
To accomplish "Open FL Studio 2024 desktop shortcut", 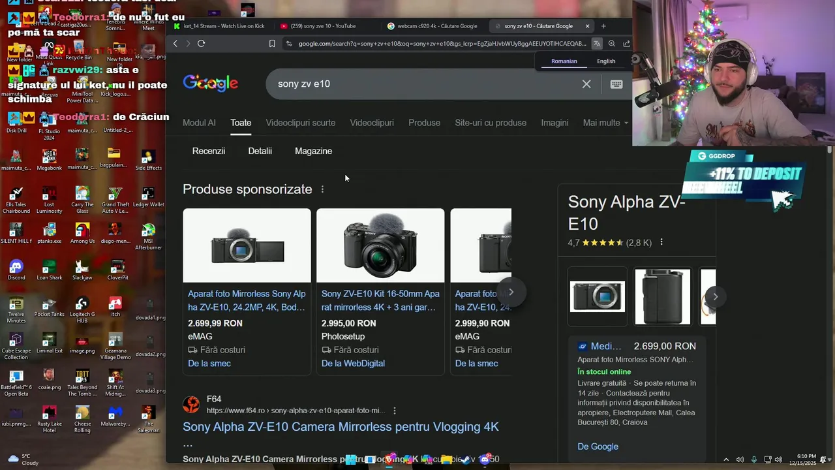I will click(x=49, y=127).
